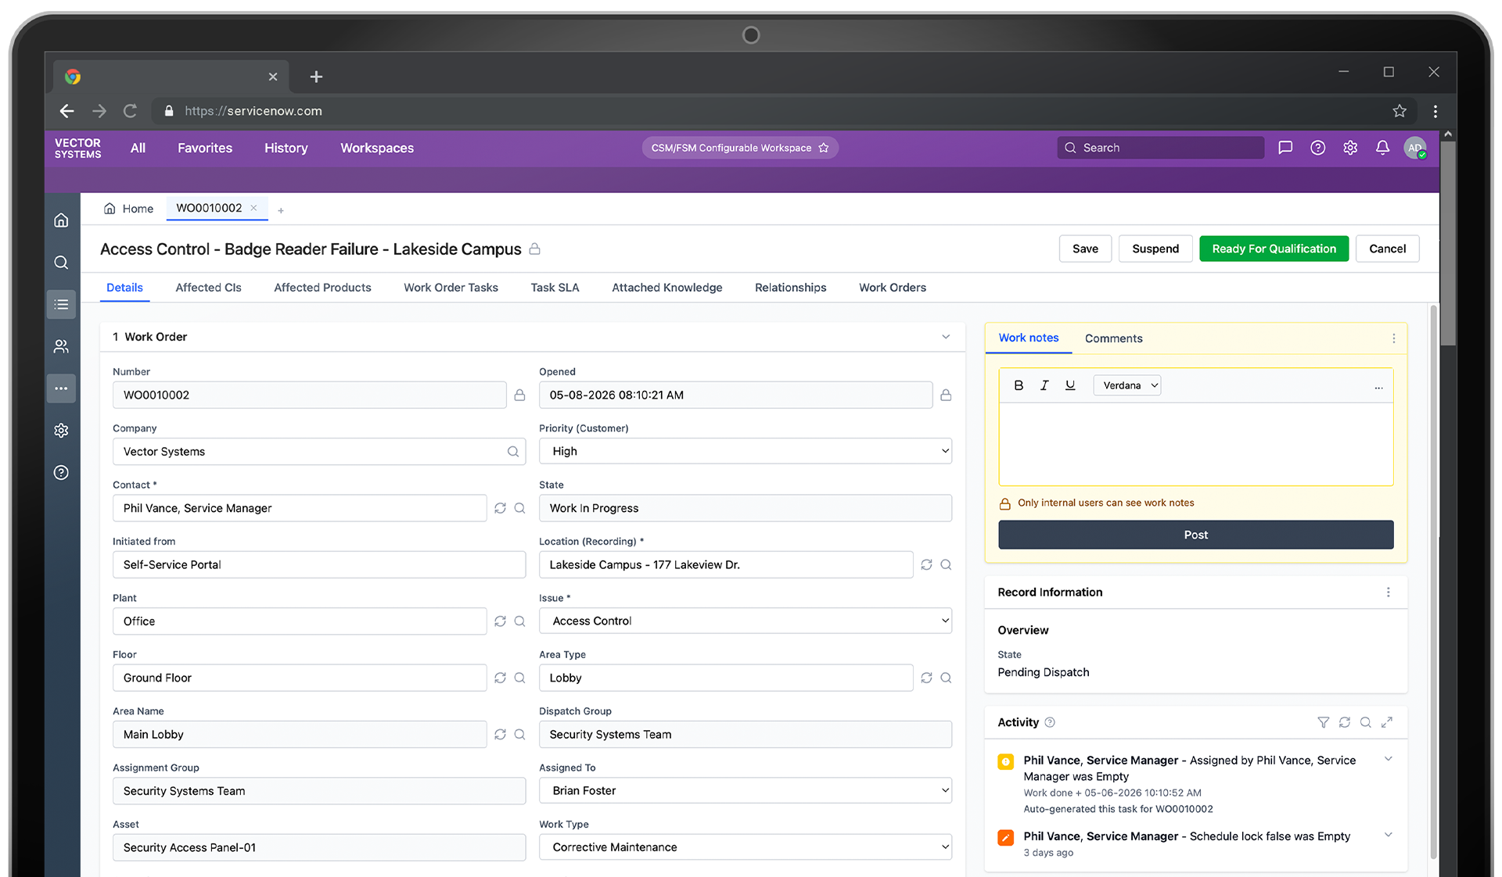Click Ready For Qualification button
Screen dimensions: 1502x877
coord(1274,249)
